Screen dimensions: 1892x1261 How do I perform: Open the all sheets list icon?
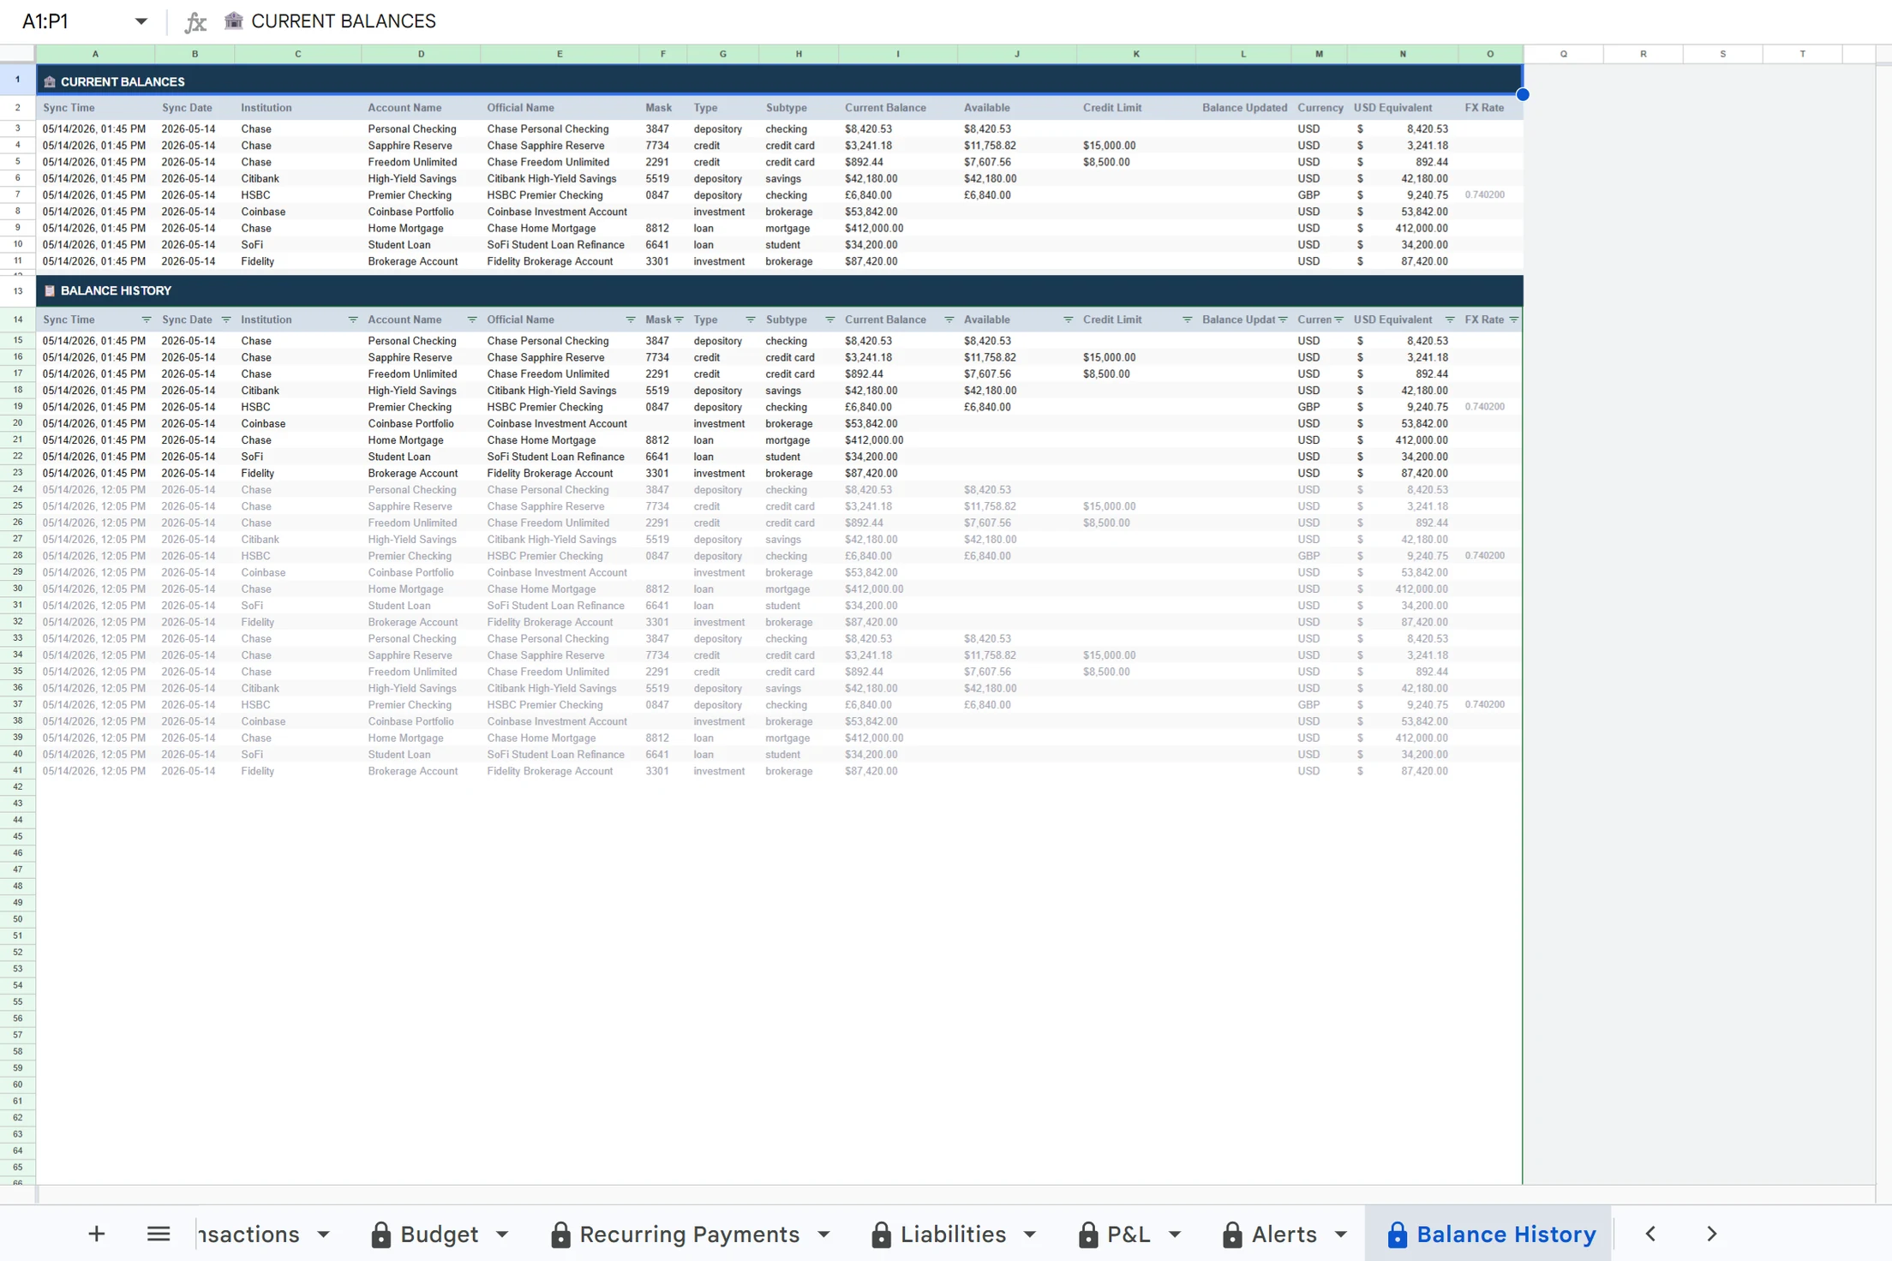[159, 1234]
